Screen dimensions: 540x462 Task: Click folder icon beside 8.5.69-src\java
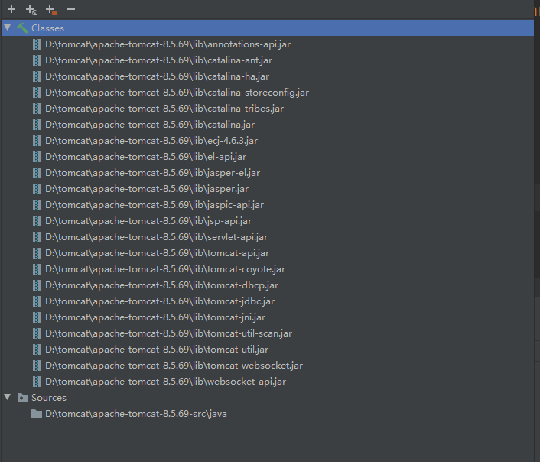pyautogui.click(x=37, y=413)
